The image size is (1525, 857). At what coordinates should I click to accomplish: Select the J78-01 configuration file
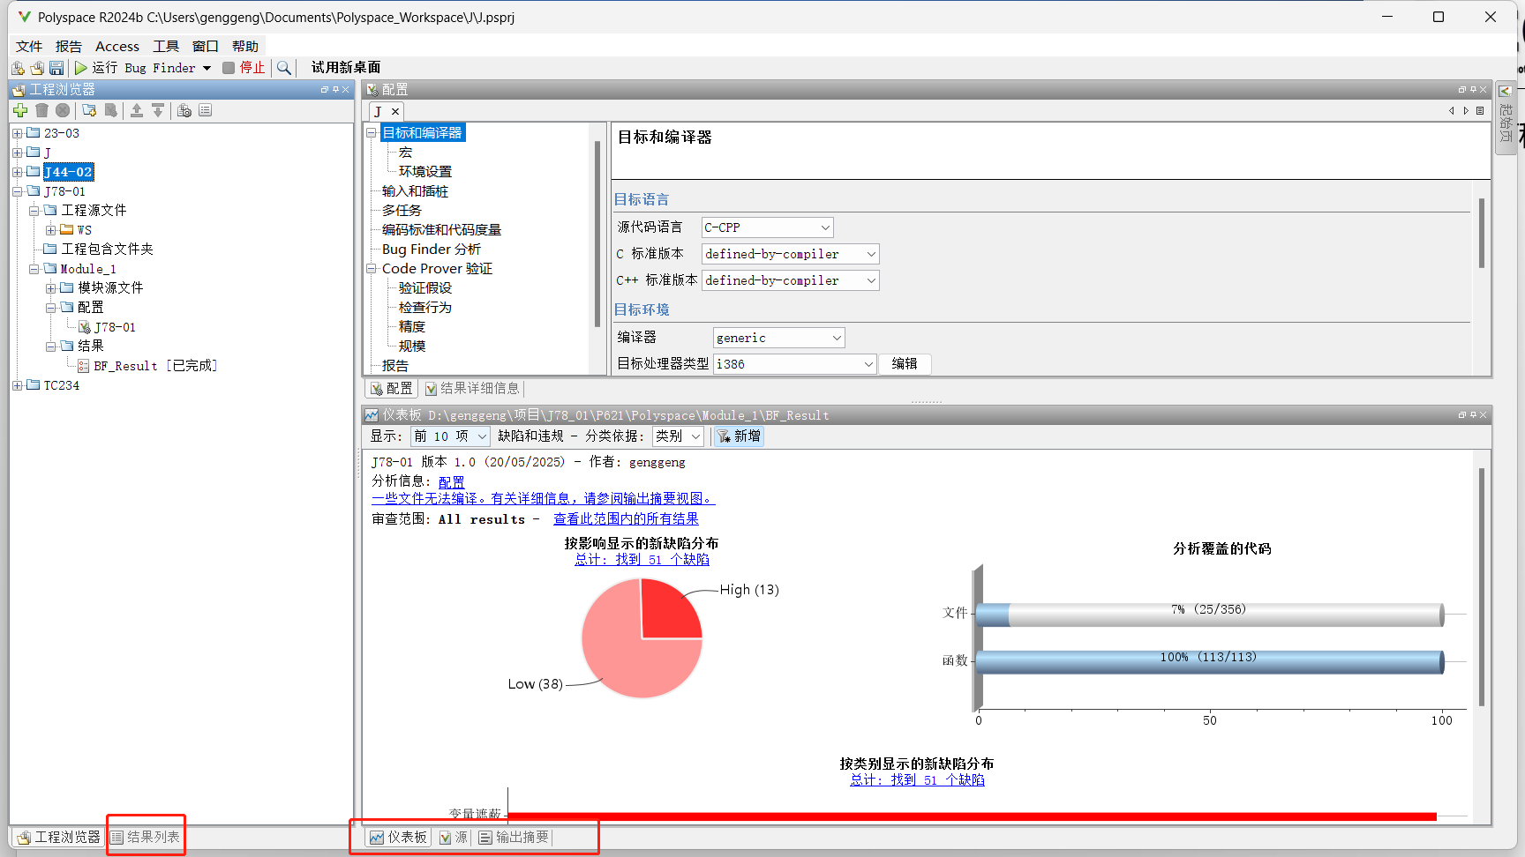click(x=115, y=327)
